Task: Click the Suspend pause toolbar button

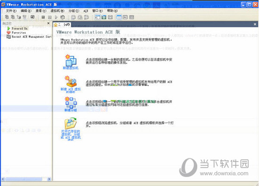Action: pyautogui.click(x=49, y=17)
